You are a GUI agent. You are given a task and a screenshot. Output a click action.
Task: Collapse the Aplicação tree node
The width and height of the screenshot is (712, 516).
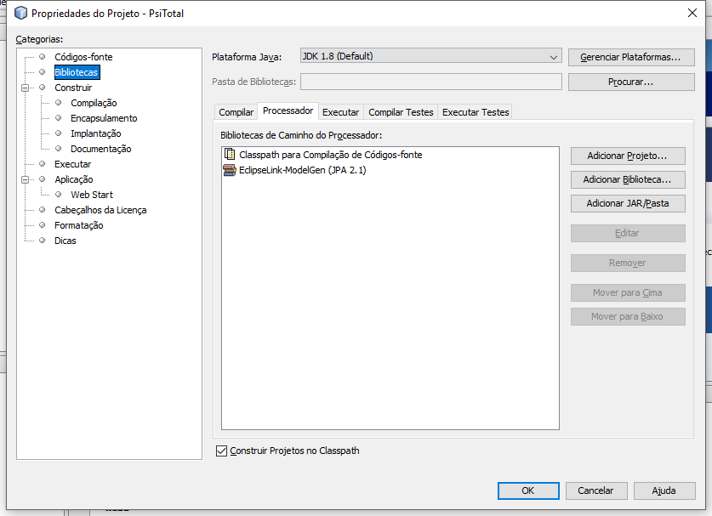click(x=26, y=179)
